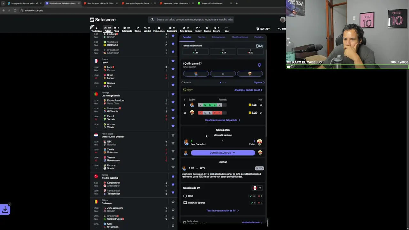Switch to the Alineaciones tab
This screenshot has width=409, height=230.
click(219, 37)
